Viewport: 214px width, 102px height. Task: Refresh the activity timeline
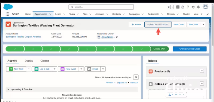pyautogui.click(x=109, y=83)
